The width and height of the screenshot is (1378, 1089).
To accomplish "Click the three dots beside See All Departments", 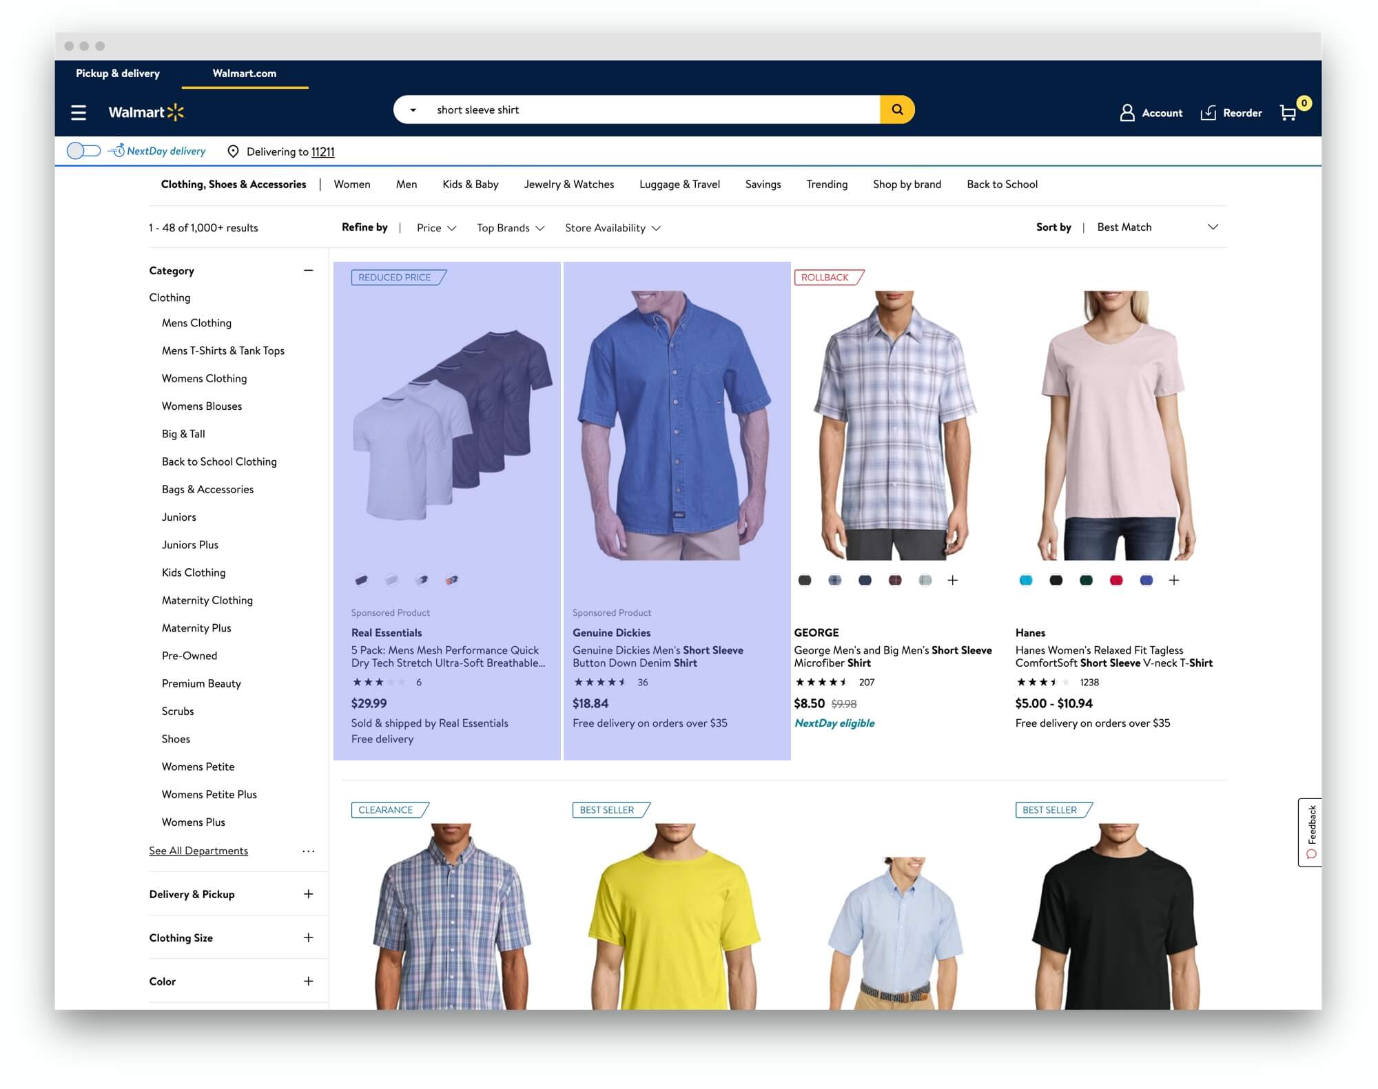I will click(x=308, y=851).
